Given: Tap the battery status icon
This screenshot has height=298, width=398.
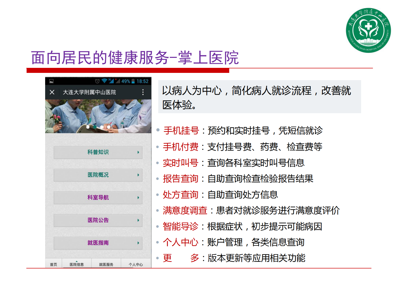Looking at the screenshot, I should point(133,81).
